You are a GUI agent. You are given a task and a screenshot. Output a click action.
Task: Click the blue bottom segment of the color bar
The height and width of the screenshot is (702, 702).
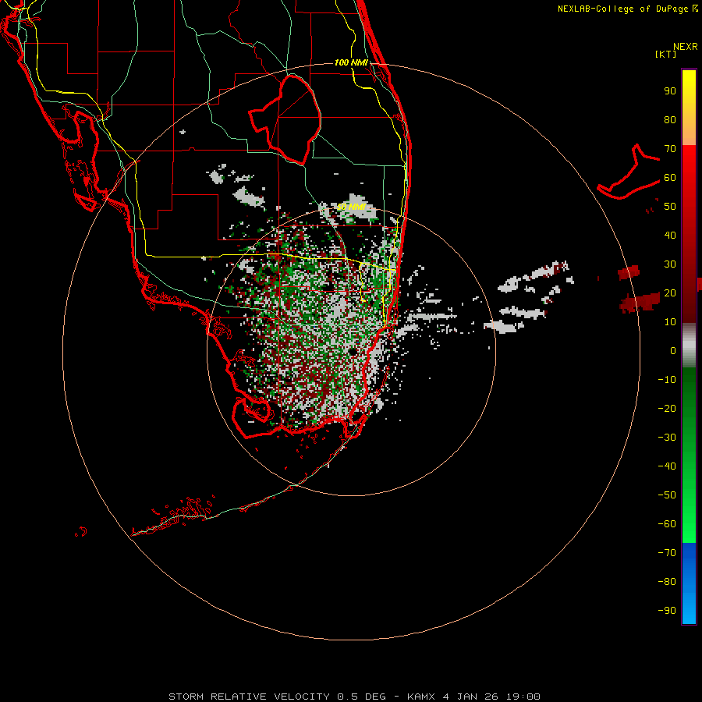pyautogui.click(x=689, y=583)
